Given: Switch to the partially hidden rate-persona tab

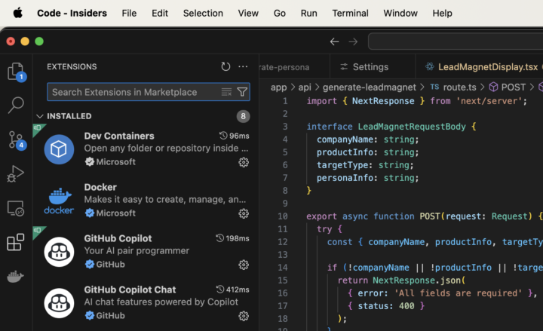Looking at the screenshot, I should (x=294, y=66).
